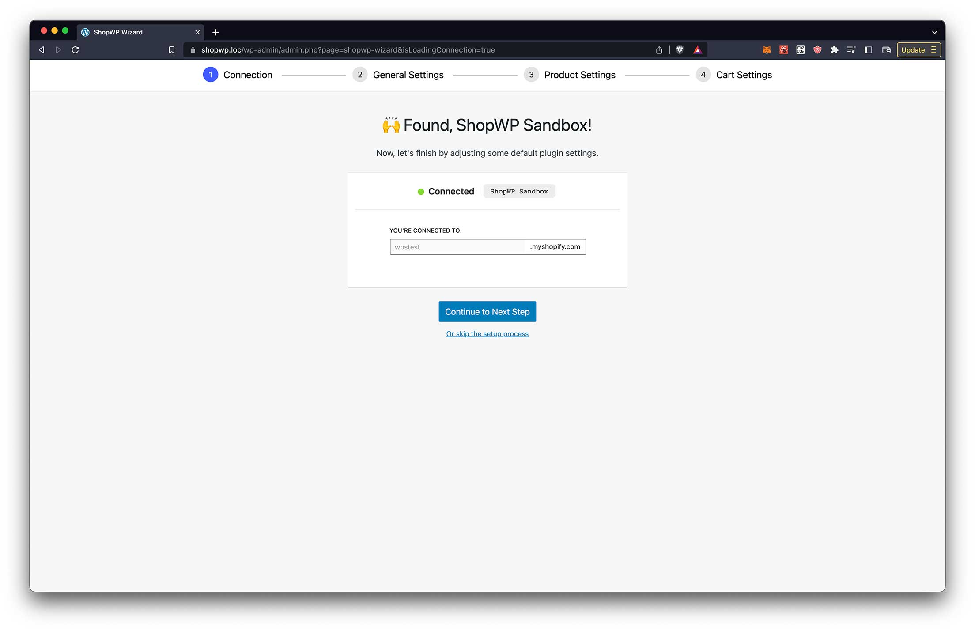
Task: Click the Connection step 1 indicator
Action: pyautogui.click(x=210, y=75)
